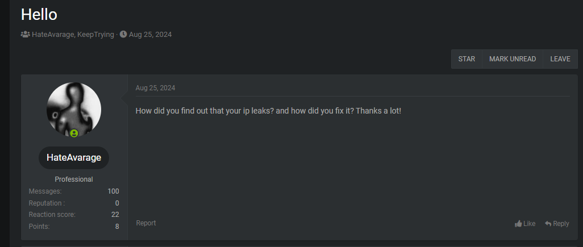Click the green online status badge

coord(74,133)
